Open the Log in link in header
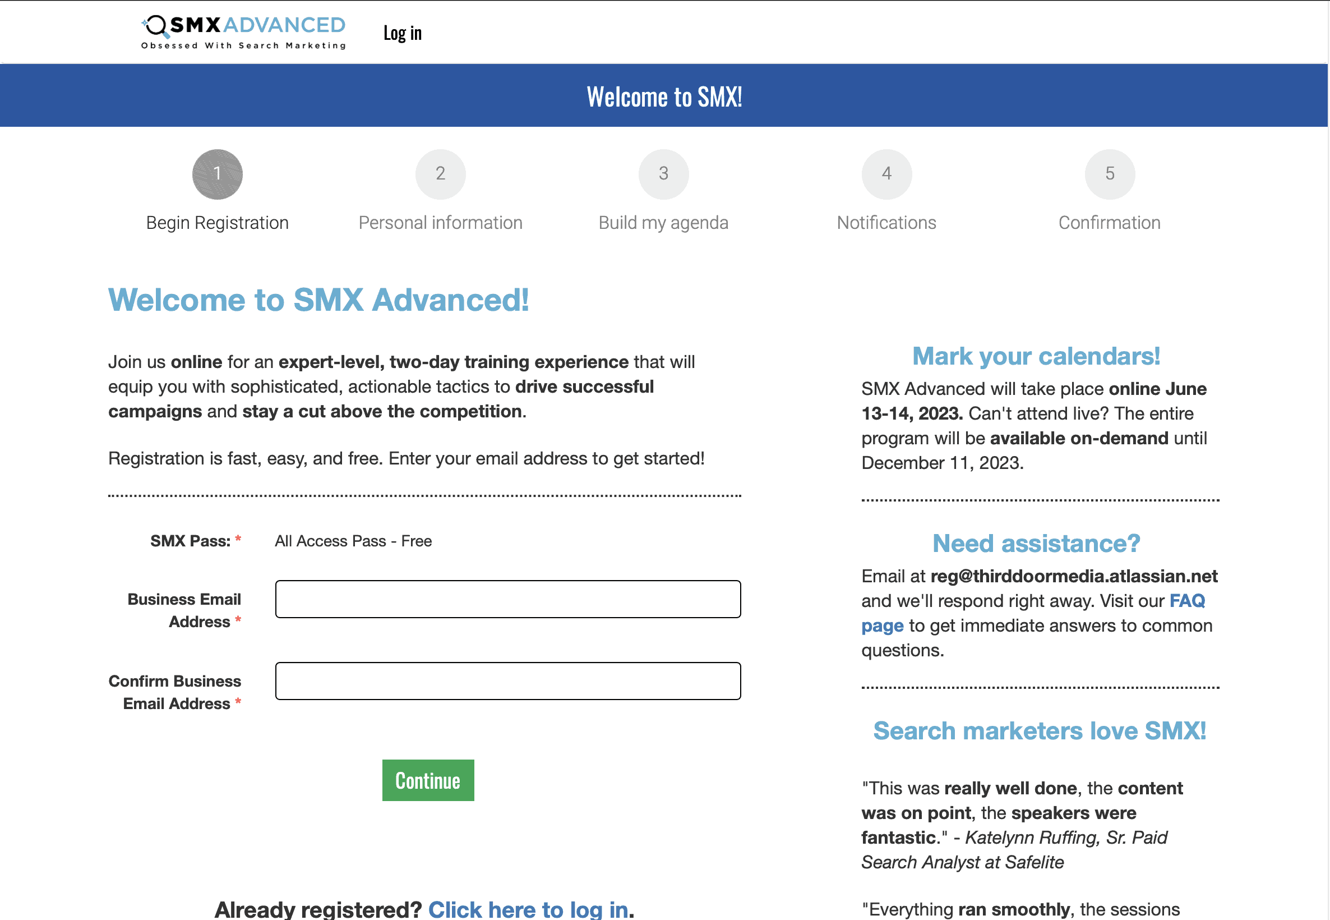This screenshot has width=1330, height=920. coord(403,34)
